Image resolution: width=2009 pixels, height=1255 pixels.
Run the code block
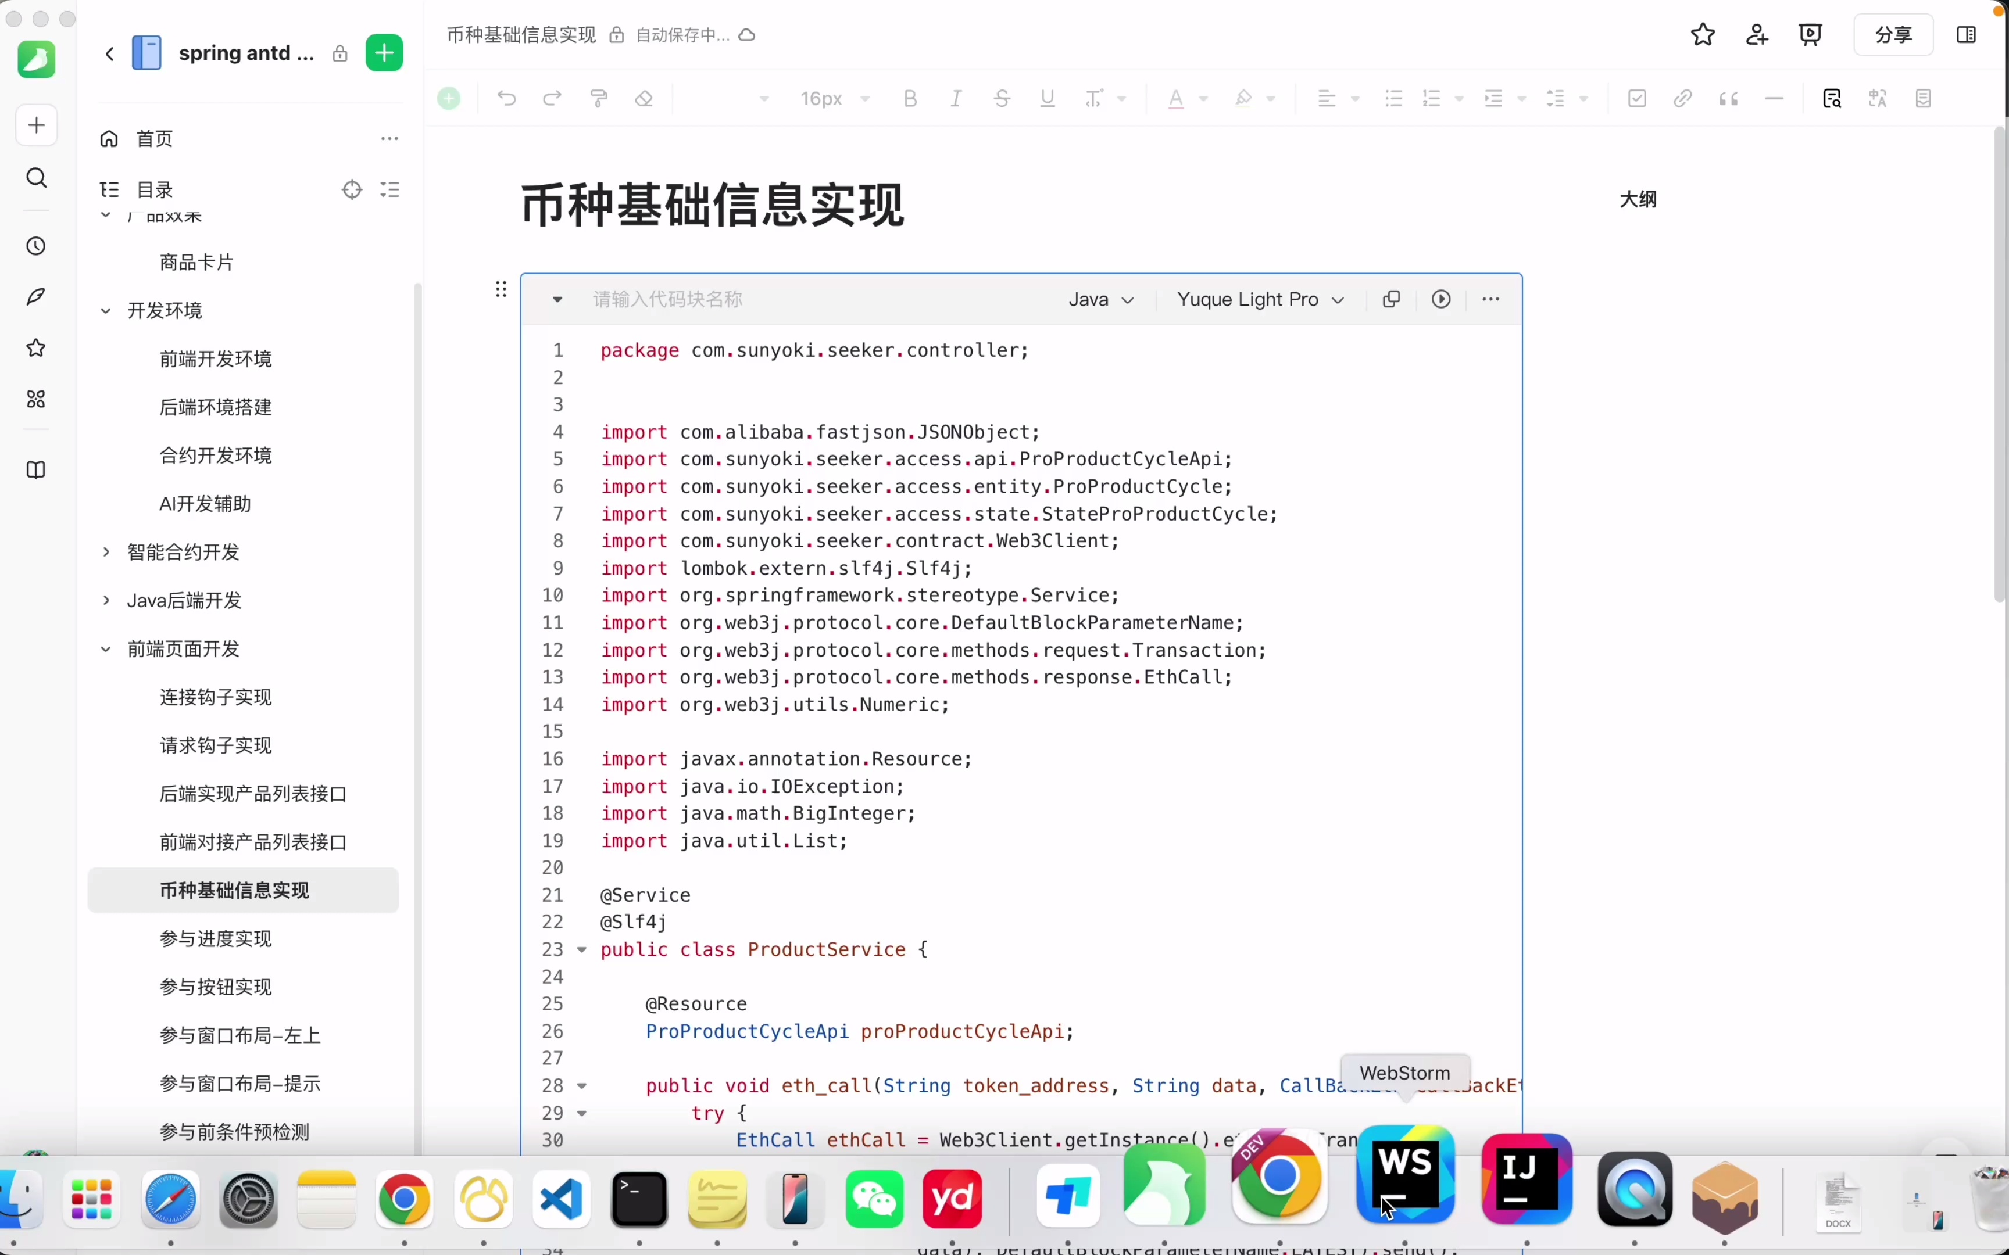[x=1442, y=299]
